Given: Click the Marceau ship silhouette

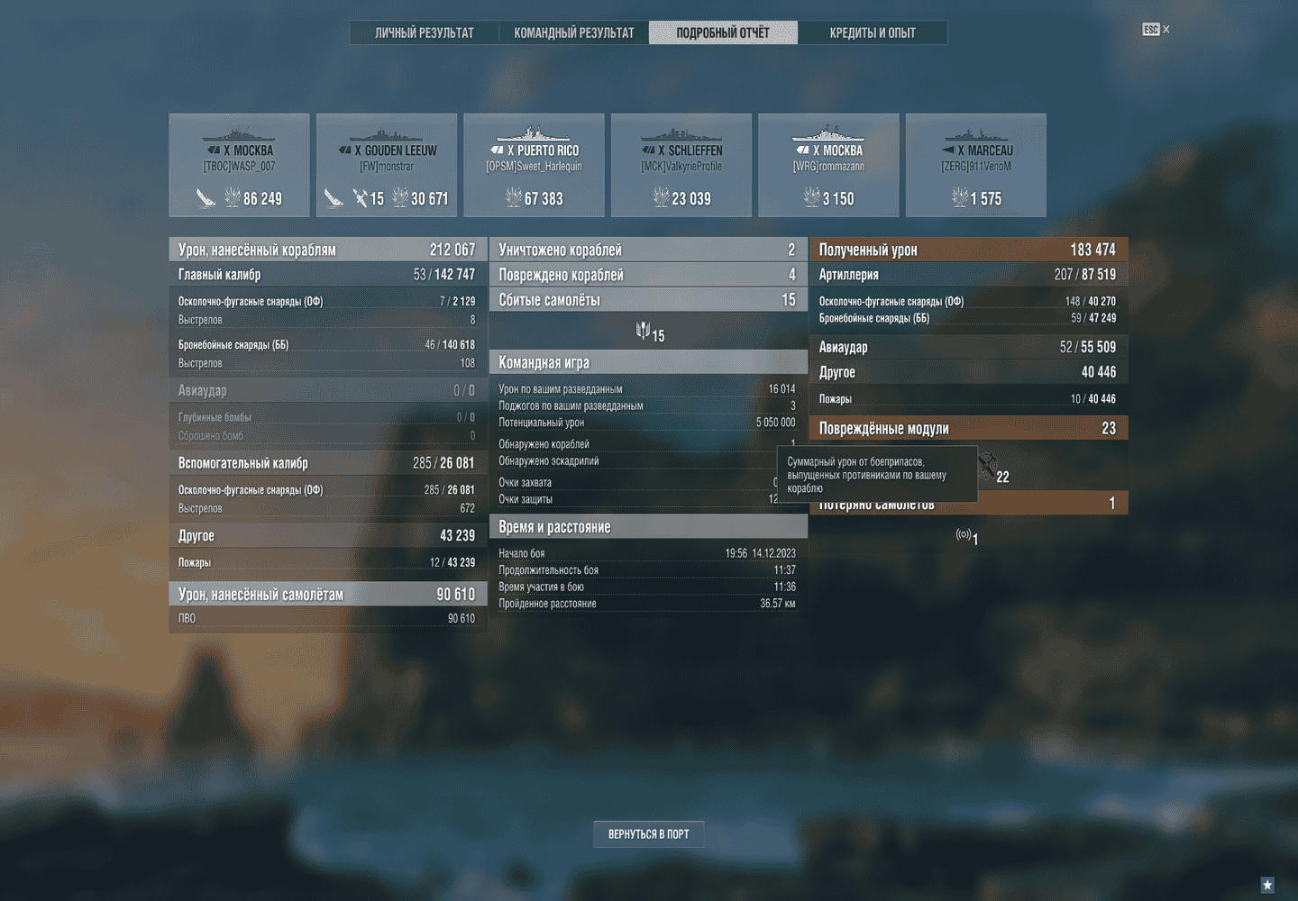Looking at the screenshot, I should pyautogui.click(x=976, y=135).
